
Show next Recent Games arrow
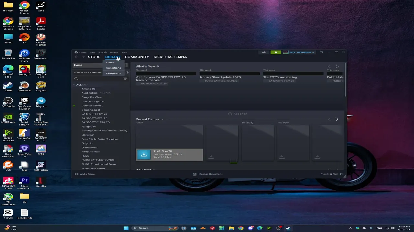[x=337, y=119]
